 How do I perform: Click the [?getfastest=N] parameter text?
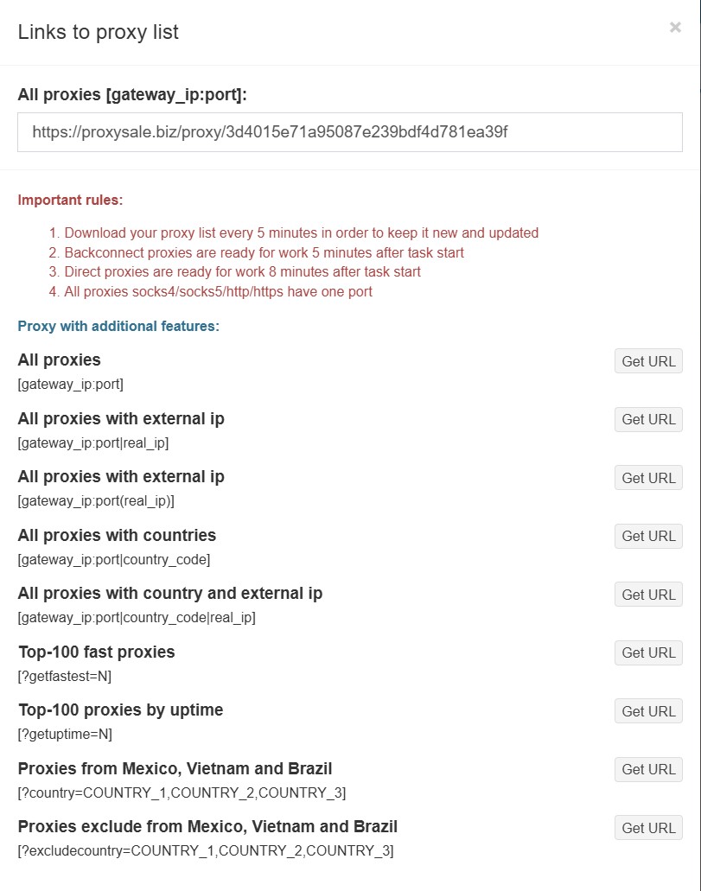coord(65,676)
